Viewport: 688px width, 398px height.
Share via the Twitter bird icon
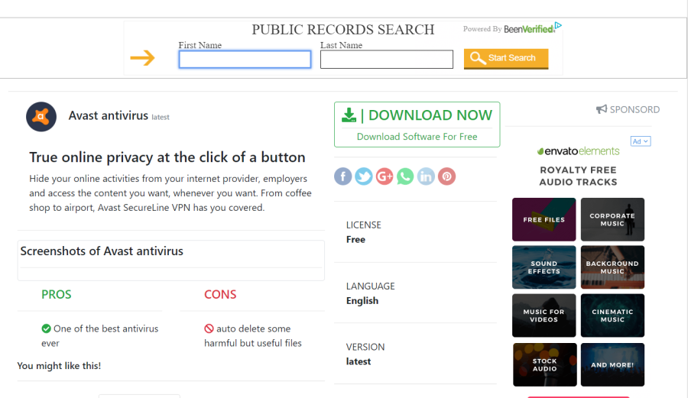click(364, 176)
